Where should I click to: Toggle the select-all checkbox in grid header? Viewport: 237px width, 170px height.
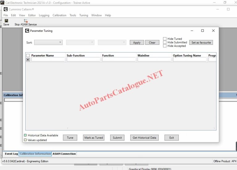tap(28, 55)
